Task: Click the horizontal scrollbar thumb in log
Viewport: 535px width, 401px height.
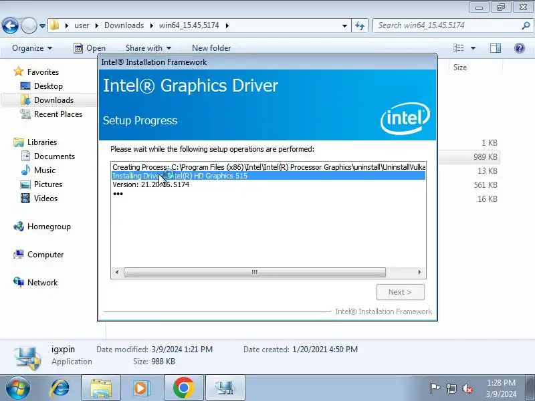Action: pyautogui.click(x=255, y=272)
